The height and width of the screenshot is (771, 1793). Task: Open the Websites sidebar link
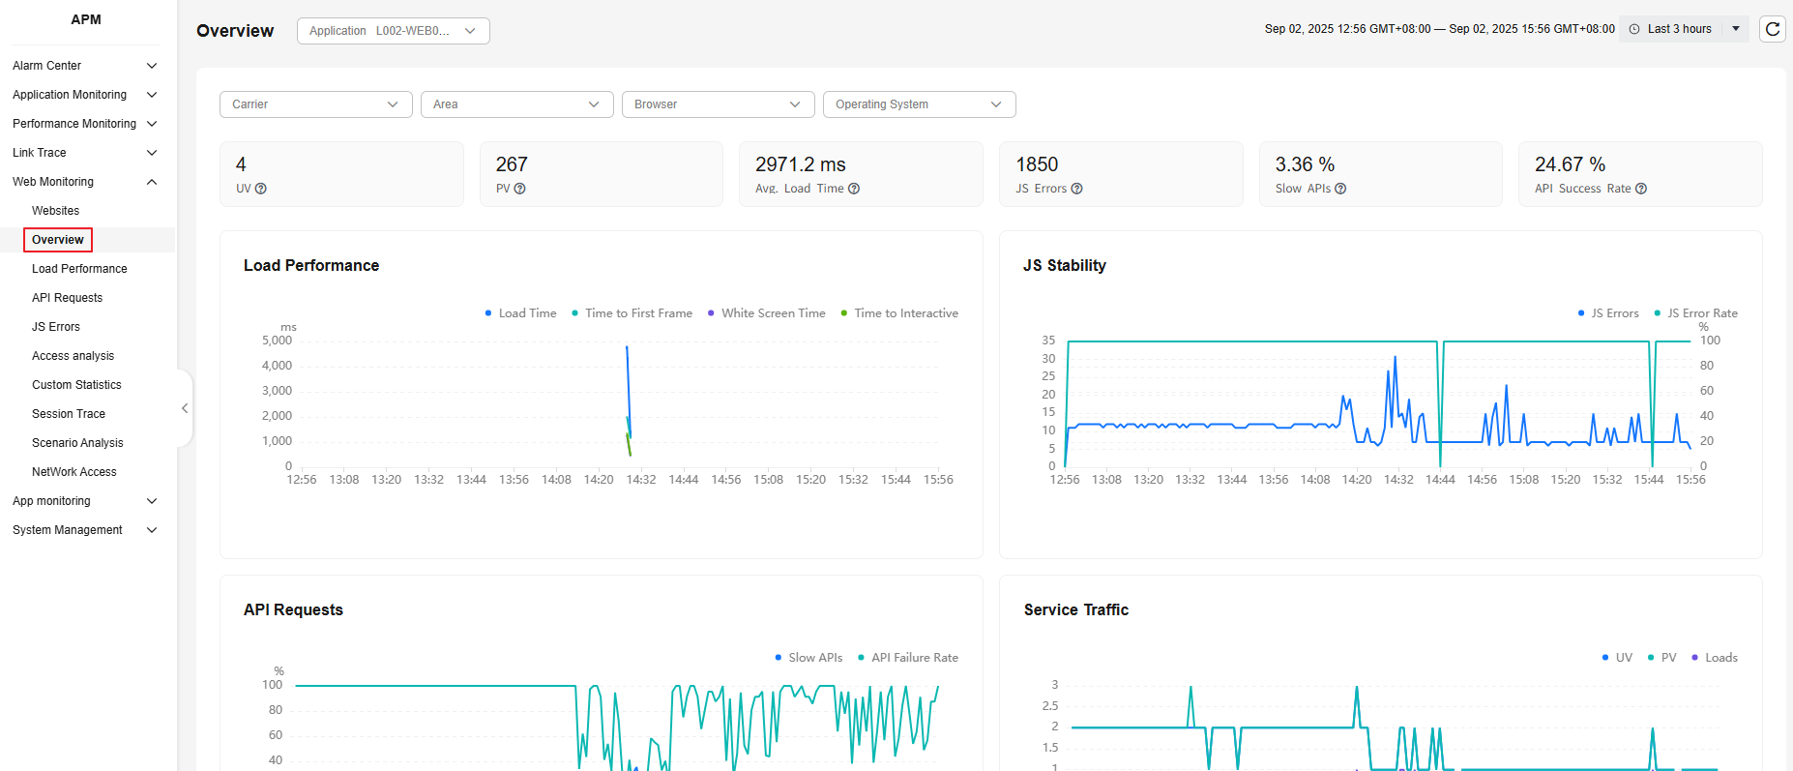coord(55,211)
